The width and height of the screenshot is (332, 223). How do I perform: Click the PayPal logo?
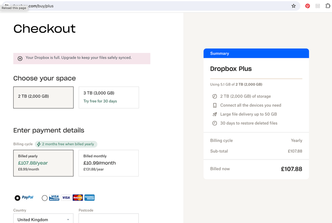(x=27, y=197)
